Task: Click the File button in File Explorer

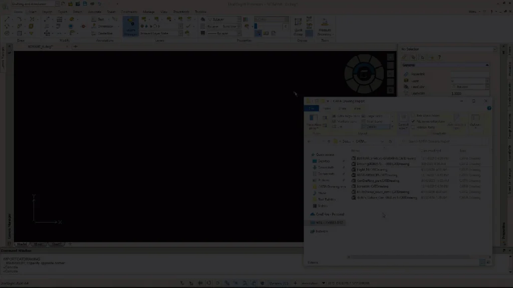Action: (312, 108)
